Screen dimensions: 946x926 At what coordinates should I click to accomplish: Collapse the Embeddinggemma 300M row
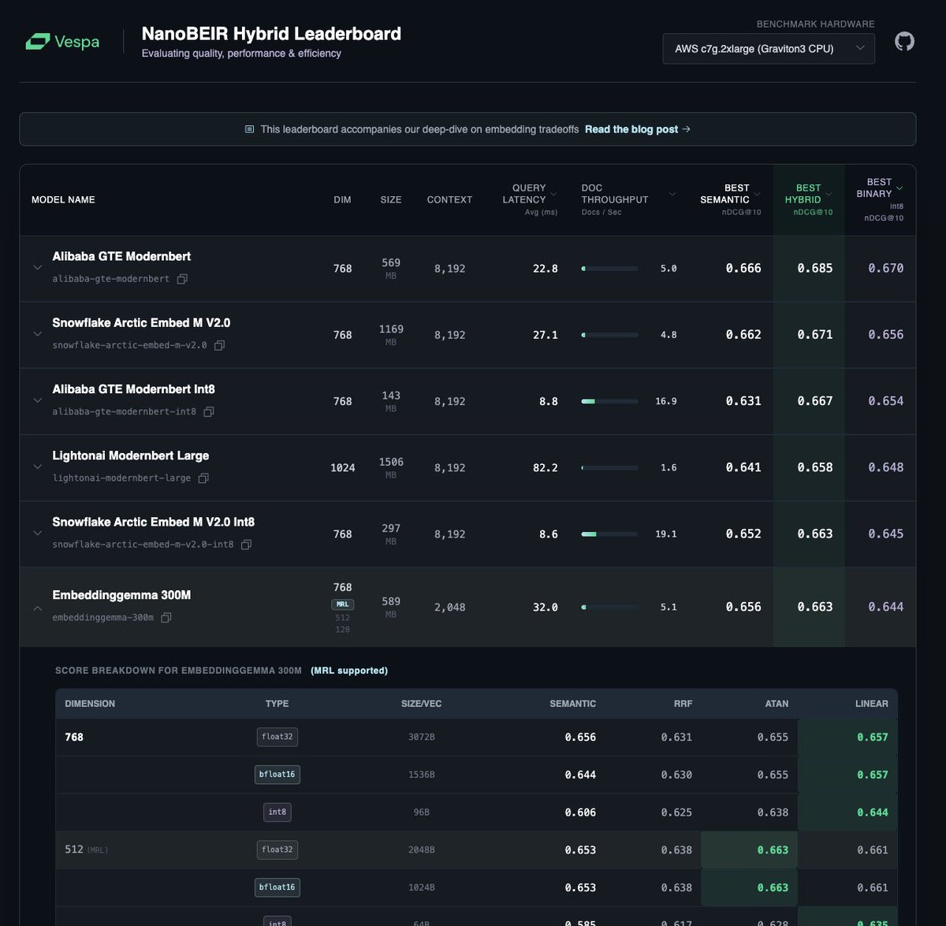[37, 608]
